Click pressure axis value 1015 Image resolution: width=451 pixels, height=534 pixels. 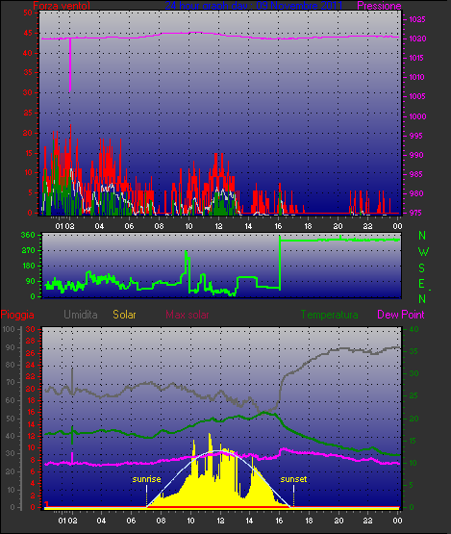[x=416, y=58]
